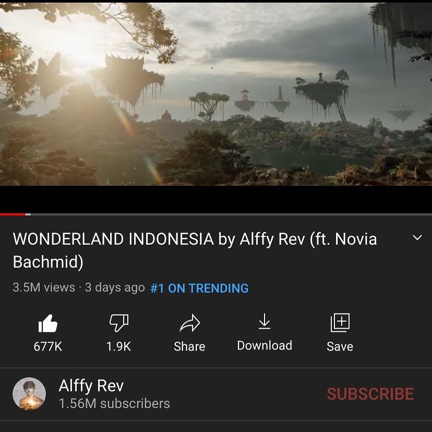Click the thumbs down dislike icon
Image resolution: width=432 pixels, height=432 pixels.
click(x=119, y=322)
